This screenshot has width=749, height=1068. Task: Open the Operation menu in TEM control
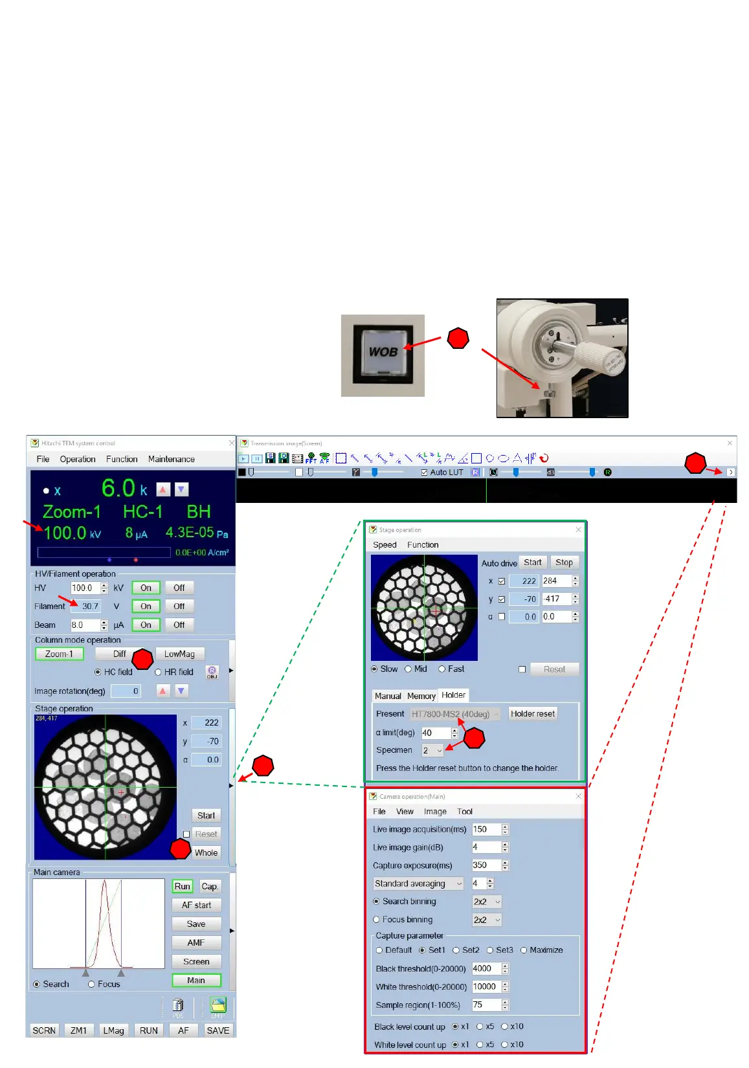[x=78, y=459]
